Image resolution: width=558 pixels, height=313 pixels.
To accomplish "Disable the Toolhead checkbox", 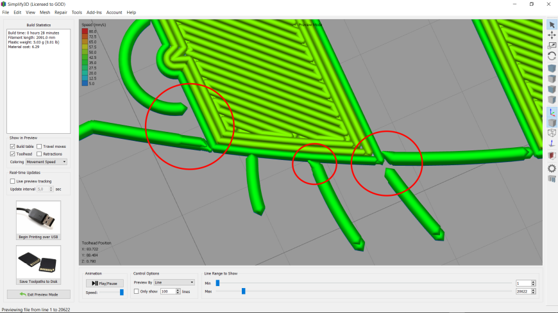I will coord(12,154).
